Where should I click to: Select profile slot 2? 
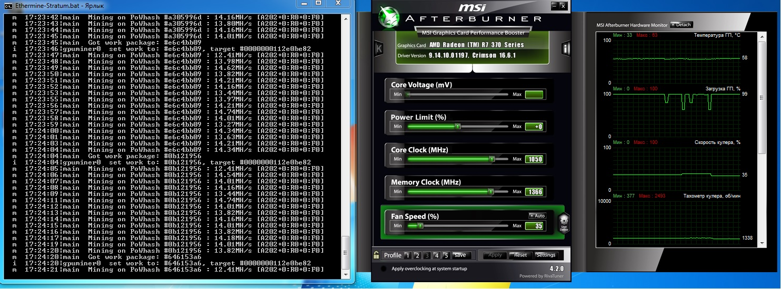tap(417, 255)
